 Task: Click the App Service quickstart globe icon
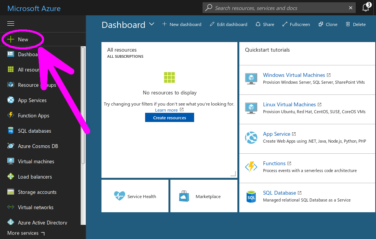(x=251, y=137)
